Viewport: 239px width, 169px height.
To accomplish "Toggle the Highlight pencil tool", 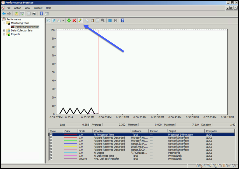I will [80, 20].
